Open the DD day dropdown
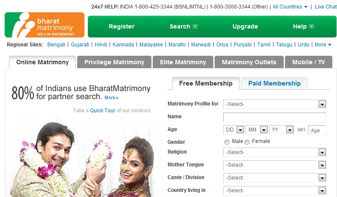The height and width of the screenshot is (197, 337). (234, 130)
